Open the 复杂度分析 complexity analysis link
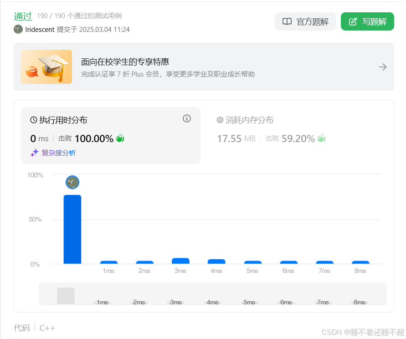 [x=58, y=153]
